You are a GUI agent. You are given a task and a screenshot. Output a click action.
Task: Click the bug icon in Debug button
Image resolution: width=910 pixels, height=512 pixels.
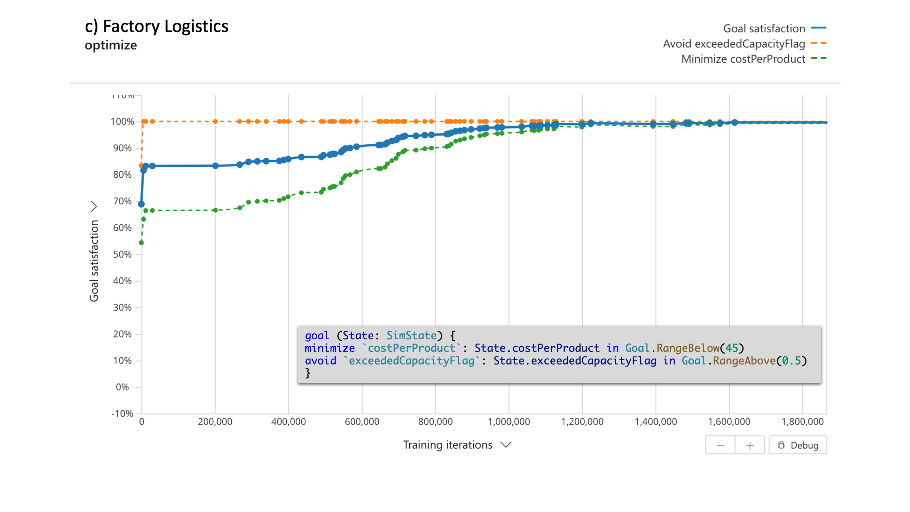(x=781, y=445)
